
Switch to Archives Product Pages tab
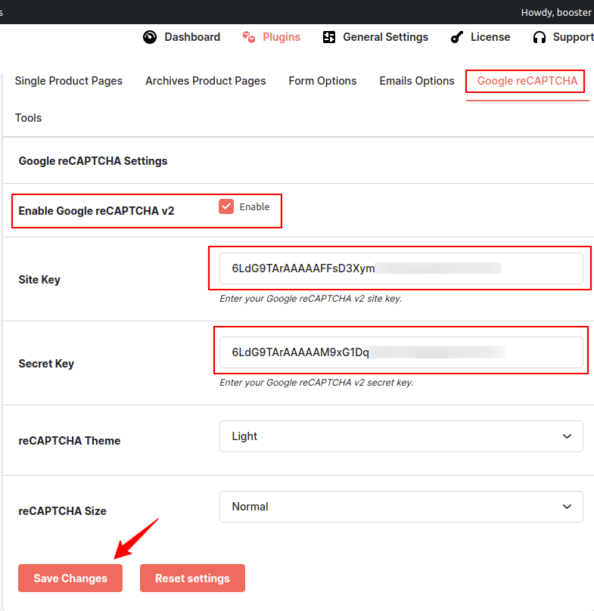pyautogui.click(x=206, y=81)
